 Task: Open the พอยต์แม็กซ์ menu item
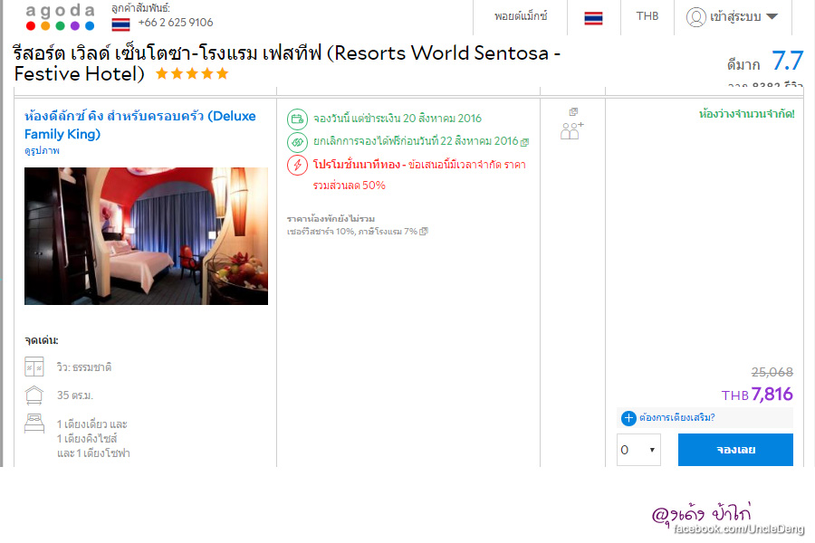coord(521,16)
